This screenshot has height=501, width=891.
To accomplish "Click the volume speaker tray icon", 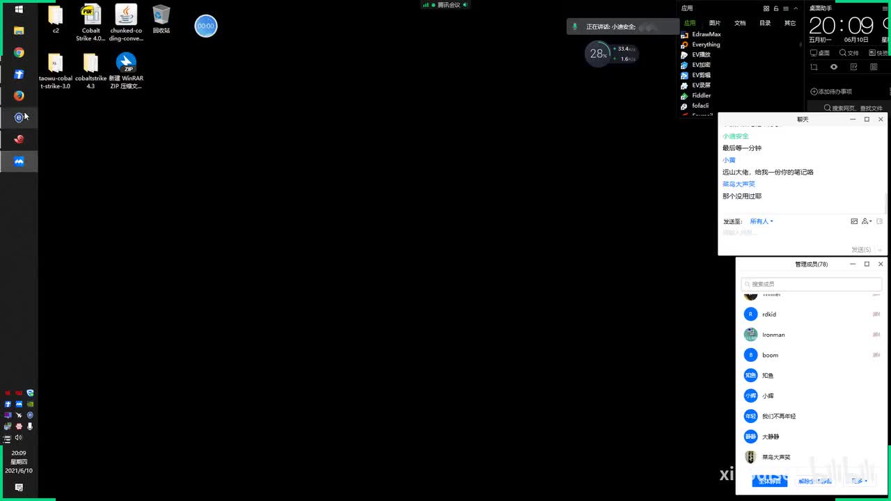I will [19, 438].
